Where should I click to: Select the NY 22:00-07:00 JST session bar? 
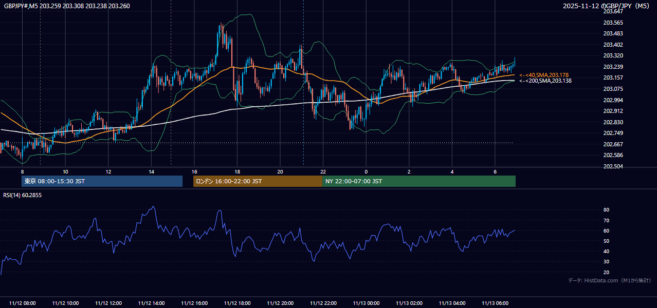click(x=419, y=181)
